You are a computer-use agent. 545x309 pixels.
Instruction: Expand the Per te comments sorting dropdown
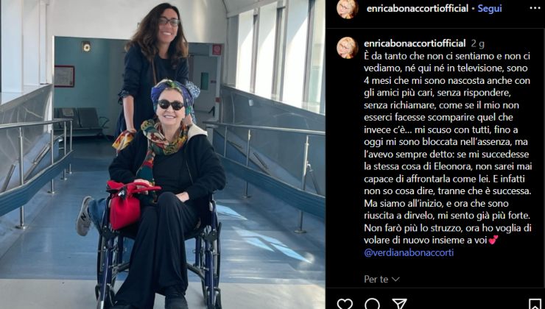pos(381,279)
